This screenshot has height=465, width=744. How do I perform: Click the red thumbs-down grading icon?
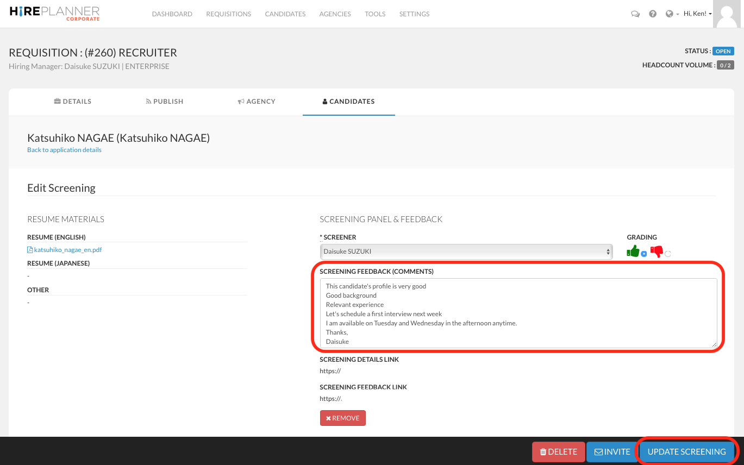click(657, 252)
